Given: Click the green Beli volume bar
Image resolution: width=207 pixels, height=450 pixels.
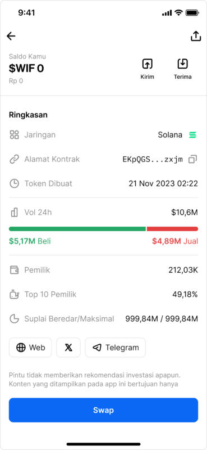Looking at the screenshot, I should [x=77, y=229].
